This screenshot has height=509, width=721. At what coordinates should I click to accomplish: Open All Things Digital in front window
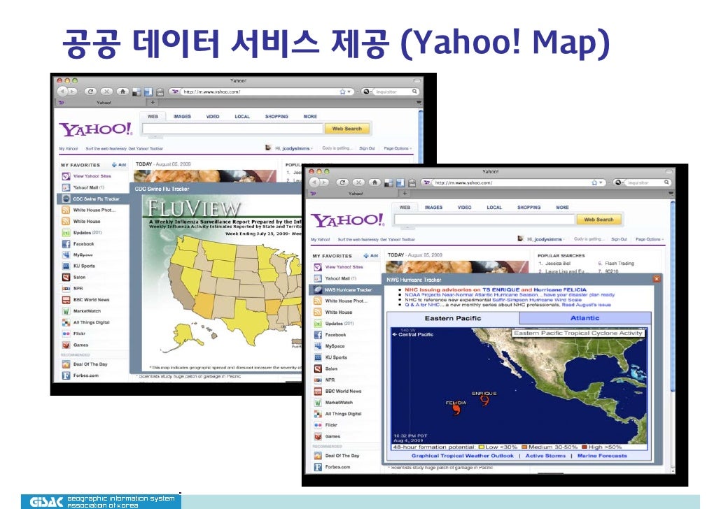point(338,414)
